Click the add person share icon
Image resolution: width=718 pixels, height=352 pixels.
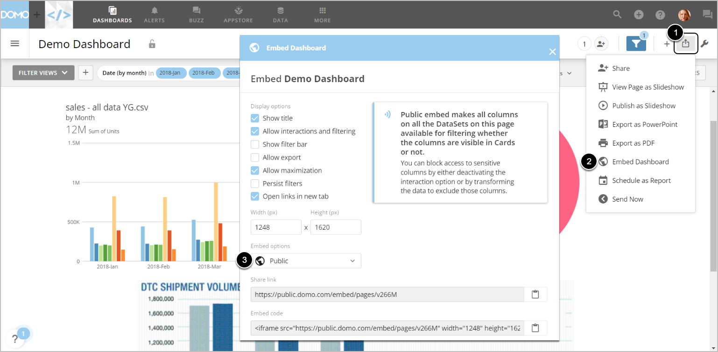point(601,44)
